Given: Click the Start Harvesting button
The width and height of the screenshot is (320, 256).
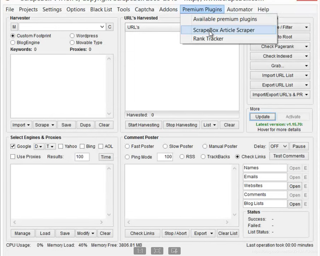Looking at the screenshot, I should click(x=144, y=125).
